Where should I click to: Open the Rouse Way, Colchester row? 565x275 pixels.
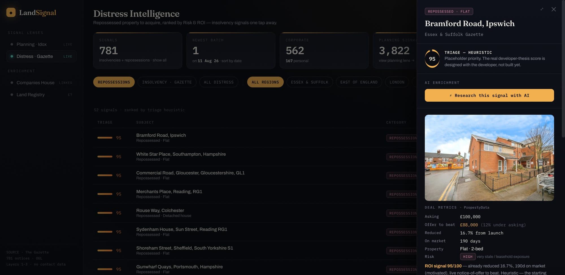pyautogui.click(x=254, y=213)
